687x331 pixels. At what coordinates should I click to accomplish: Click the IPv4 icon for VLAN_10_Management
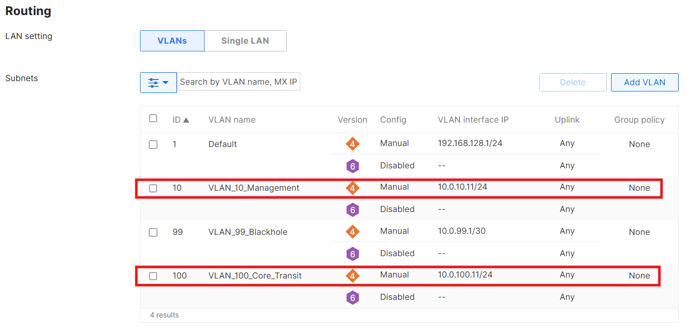pyautogui.click(x=352, y=188)
